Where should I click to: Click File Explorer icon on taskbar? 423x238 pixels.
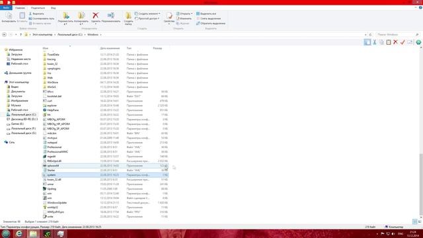(x=33, y=233)
